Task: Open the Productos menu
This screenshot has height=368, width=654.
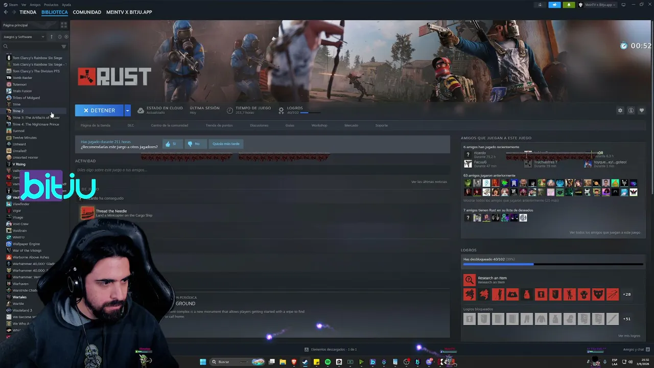Action: tap(51, 5)
